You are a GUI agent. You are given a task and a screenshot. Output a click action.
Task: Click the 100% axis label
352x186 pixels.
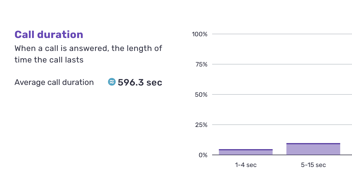200,34
